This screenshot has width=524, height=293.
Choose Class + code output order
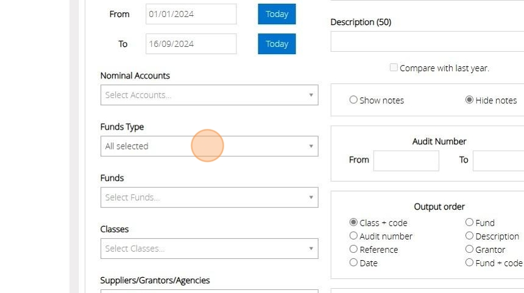pos(353,222)
